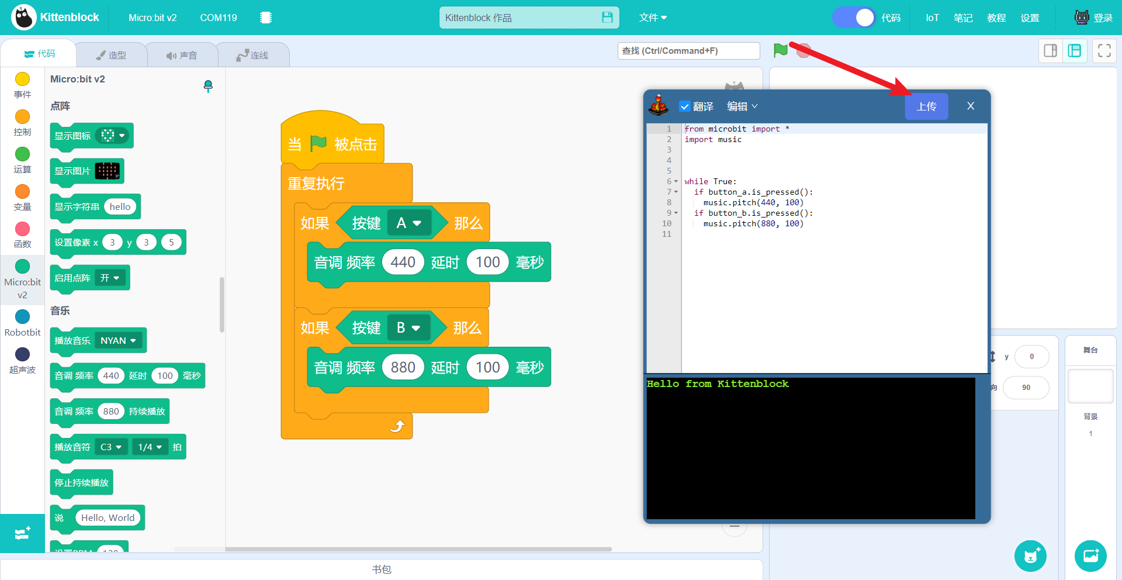Click the loop arrow on the 重复执行 block
The width and height of the screenshot is (1122, 580).
tap(397, 426)
